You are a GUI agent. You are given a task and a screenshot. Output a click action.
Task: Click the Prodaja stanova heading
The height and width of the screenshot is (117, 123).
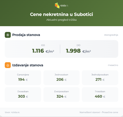click(26, 35)
